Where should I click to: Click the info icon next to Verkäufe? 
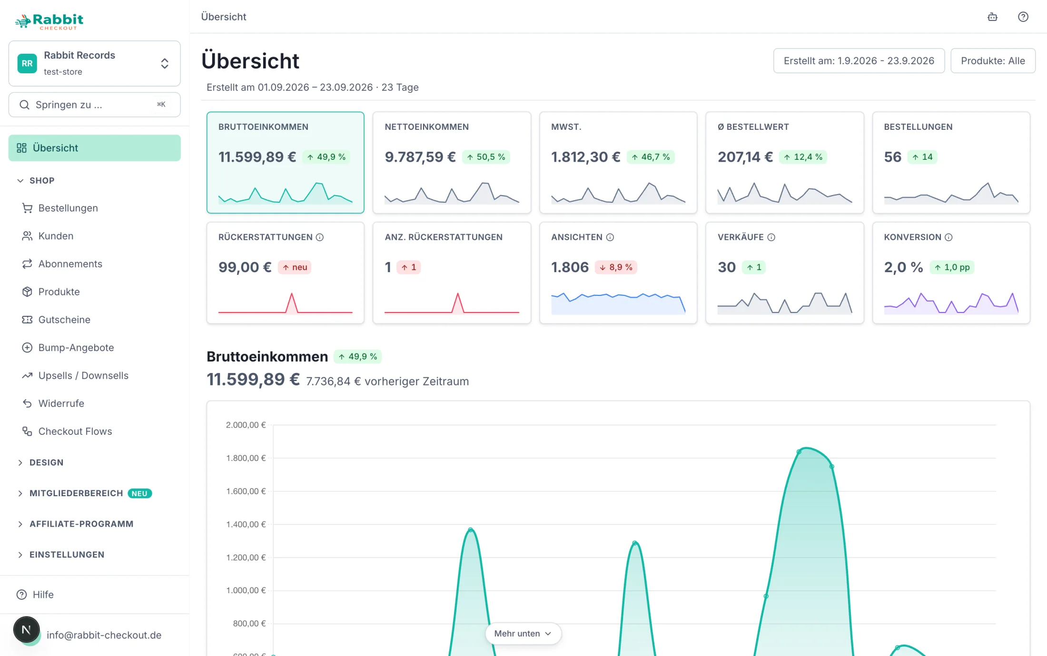(x=771, y=237)
